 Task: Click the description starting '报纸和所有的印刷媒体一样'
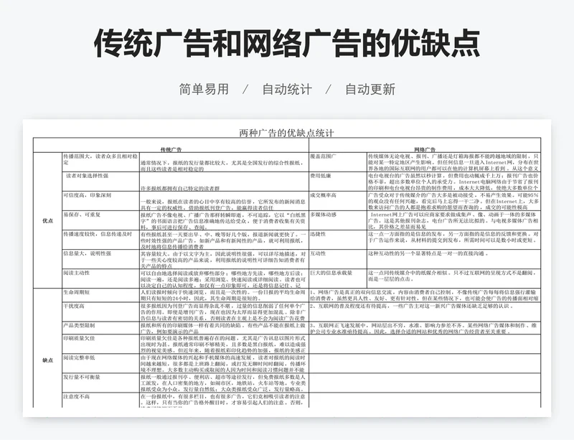pyautogui.click(x=222, y=328)
